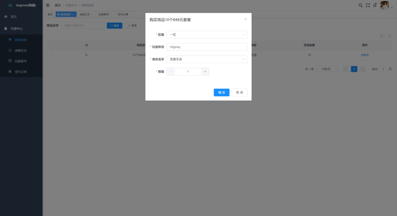Confirm purchase with 确定 button
Screen dimensions: 397x216
(221, 92)
